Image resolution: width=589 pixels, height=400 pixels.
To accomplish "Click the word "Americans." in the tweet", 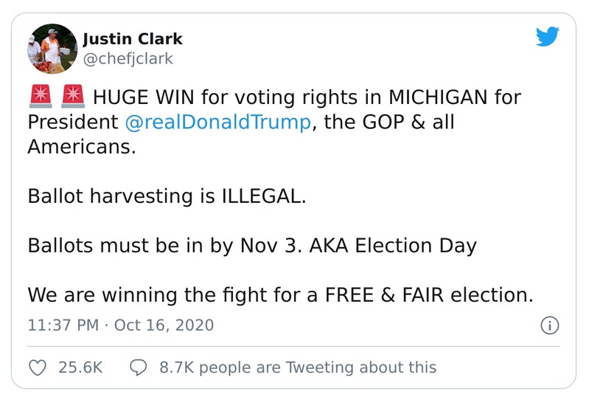I will click(82, 146).
